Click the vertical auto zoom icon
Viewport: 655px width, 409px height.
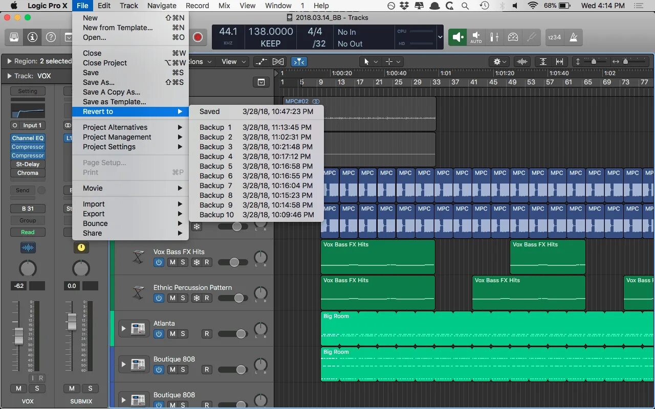[543, 61]
